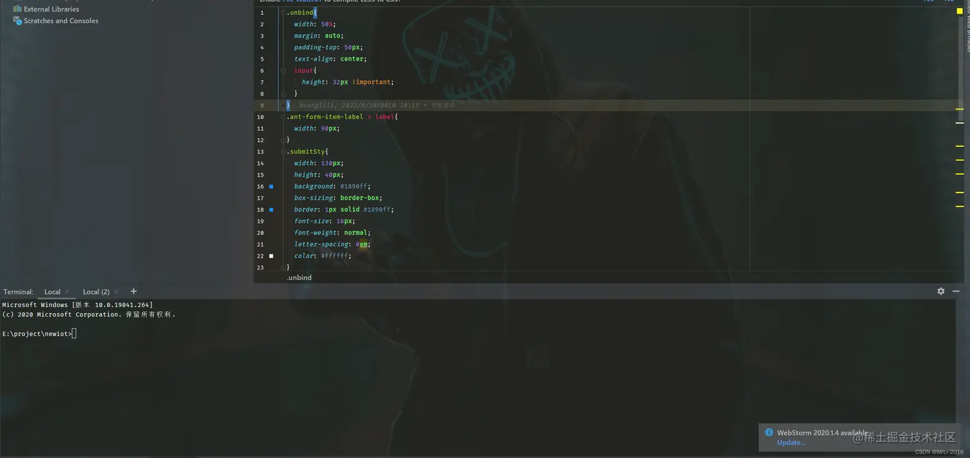Click the File Watcher link in banner

click(302, 2)
